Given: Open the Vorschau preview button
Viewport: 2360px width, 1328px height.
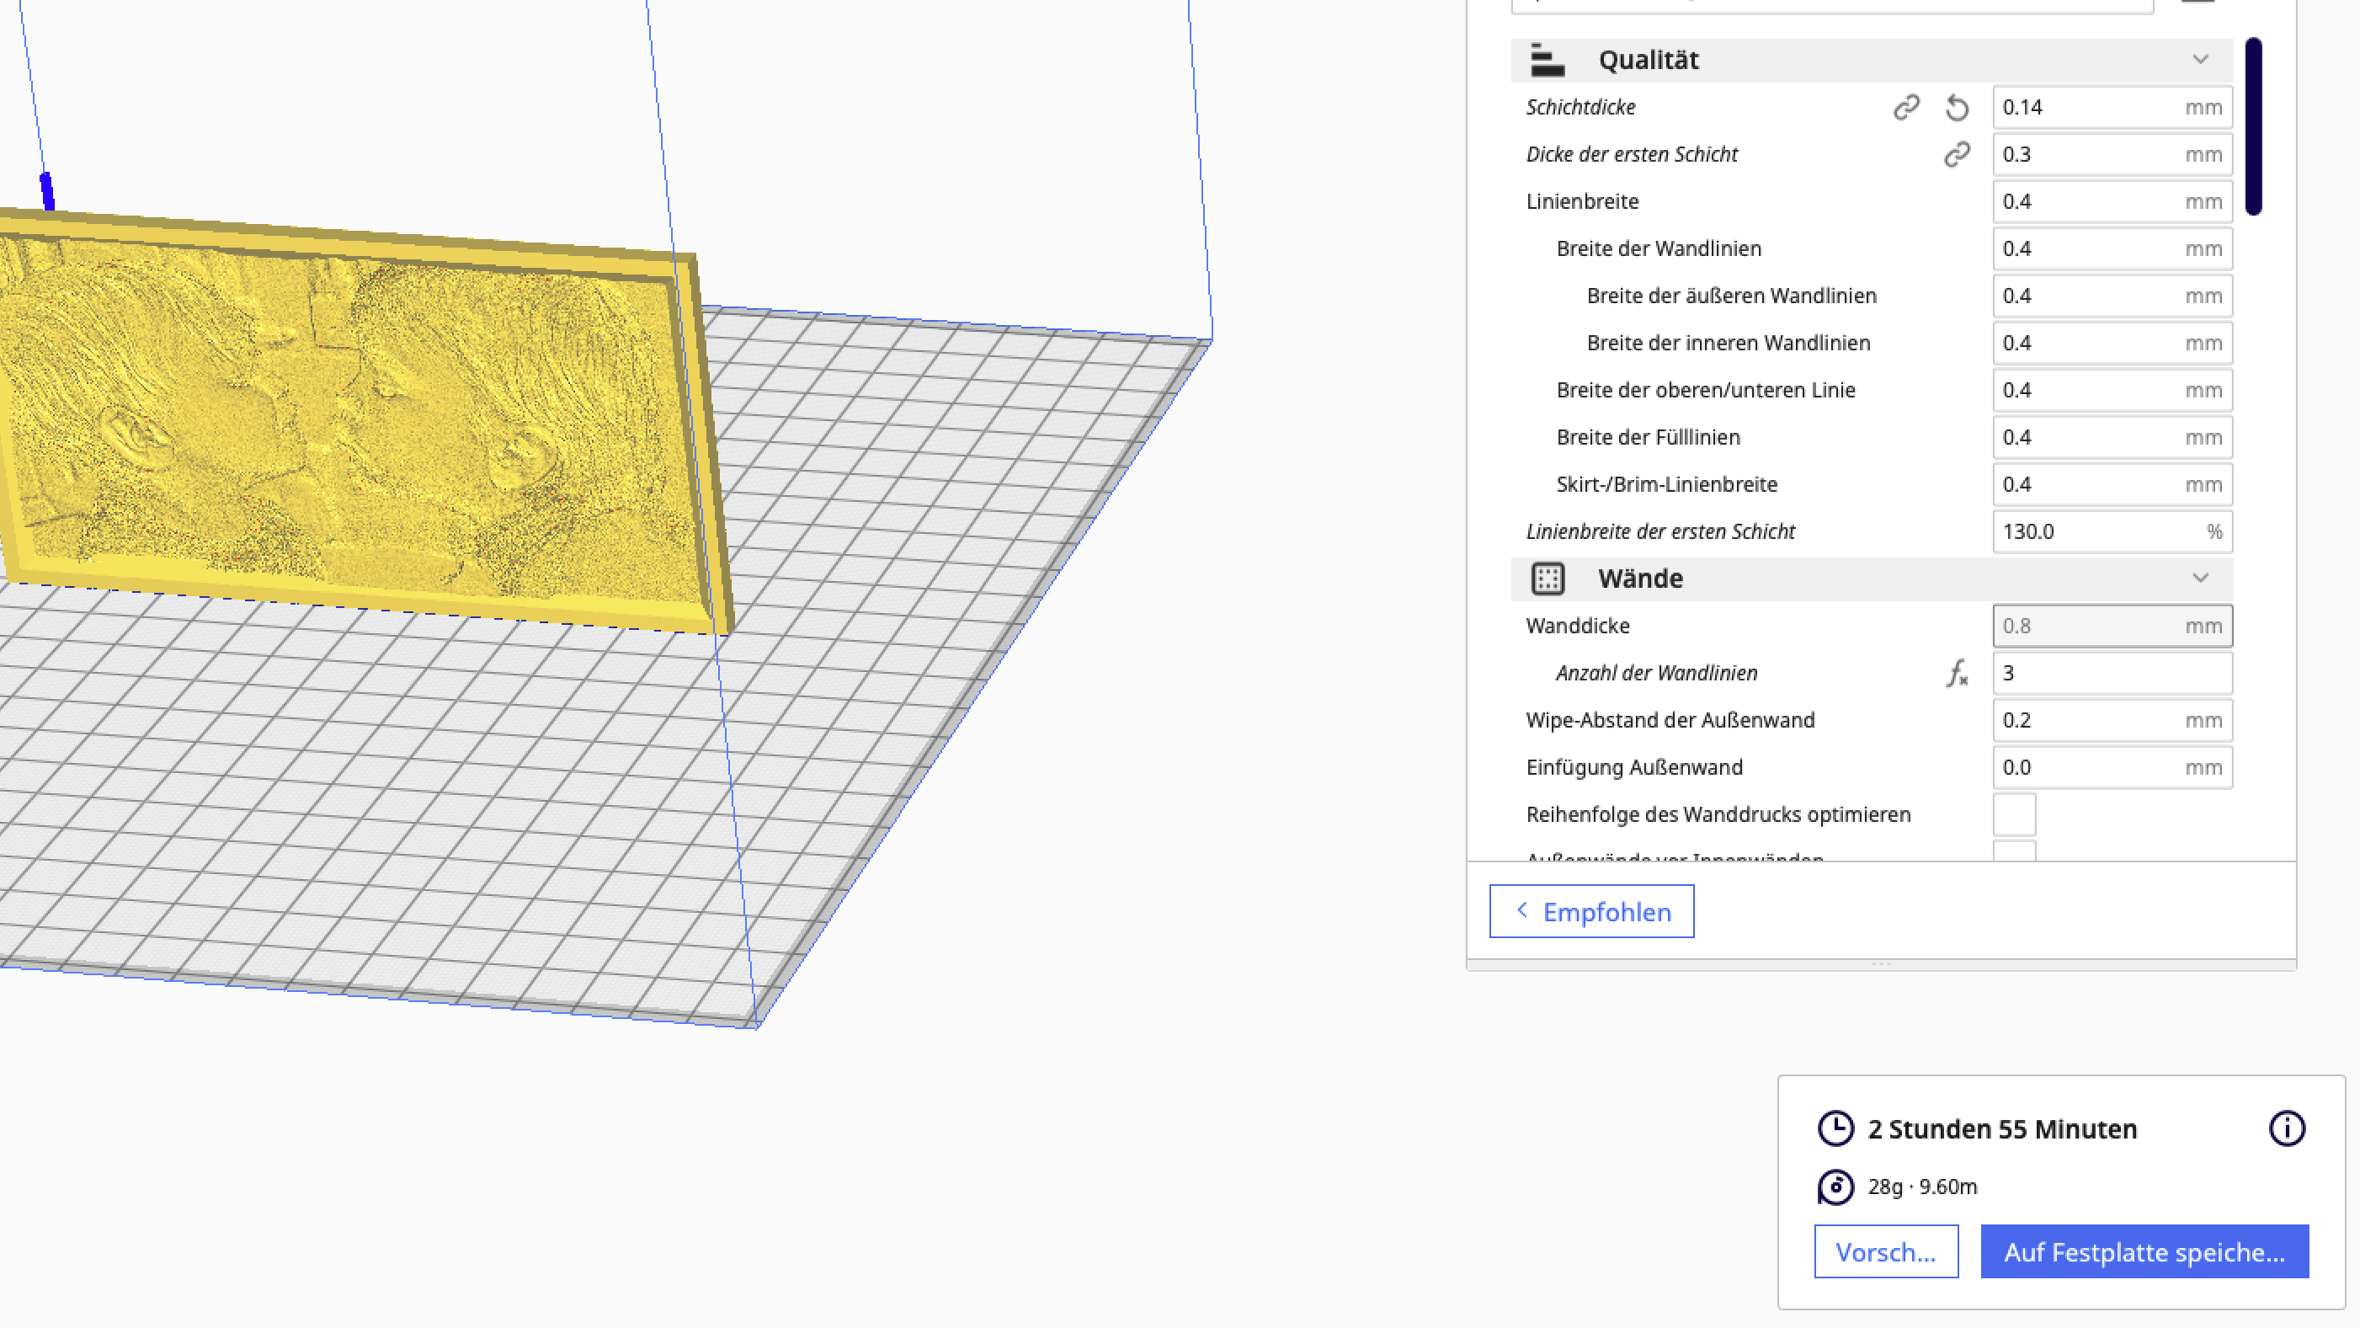Looking at the screenshot, I should 1885,1251.
